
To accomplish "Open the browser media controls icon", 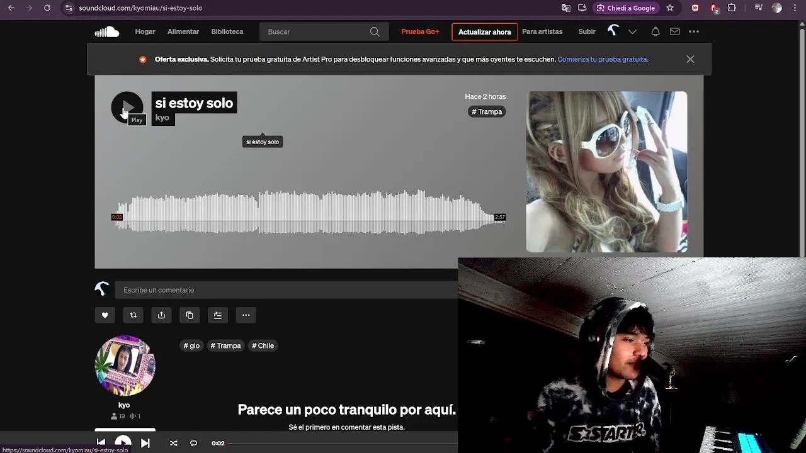I will pos(759,8).
